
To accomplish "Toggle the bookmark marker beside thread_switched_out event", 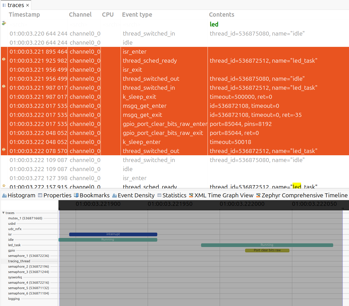I will [4, 150].
